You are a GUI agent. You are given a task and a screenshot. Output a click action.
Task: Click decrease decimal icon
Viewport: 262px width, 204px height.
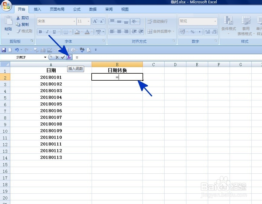click(214, 32)
